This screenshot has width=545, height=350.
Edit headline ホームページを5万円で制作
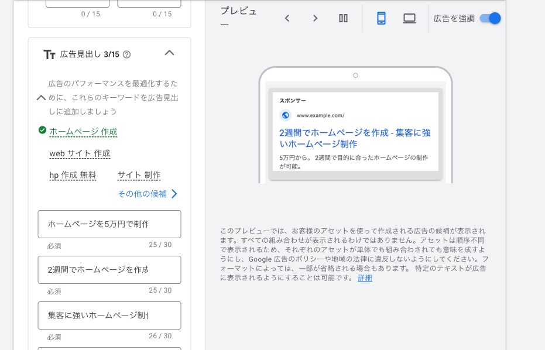pyautogui.click(x=109, y=224)
